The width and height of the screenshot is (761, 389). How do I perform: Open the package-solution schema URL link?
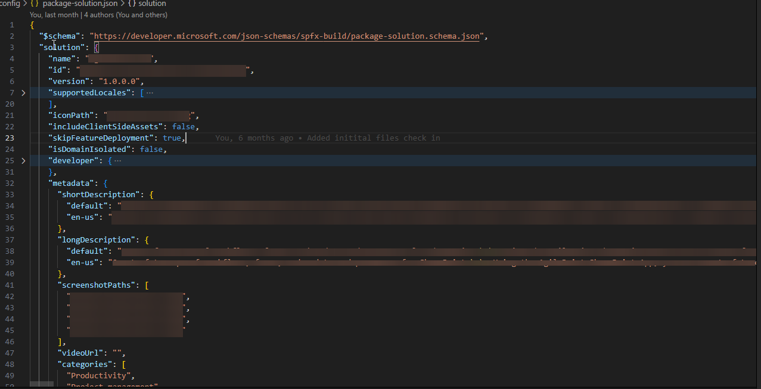pos(285,36)
